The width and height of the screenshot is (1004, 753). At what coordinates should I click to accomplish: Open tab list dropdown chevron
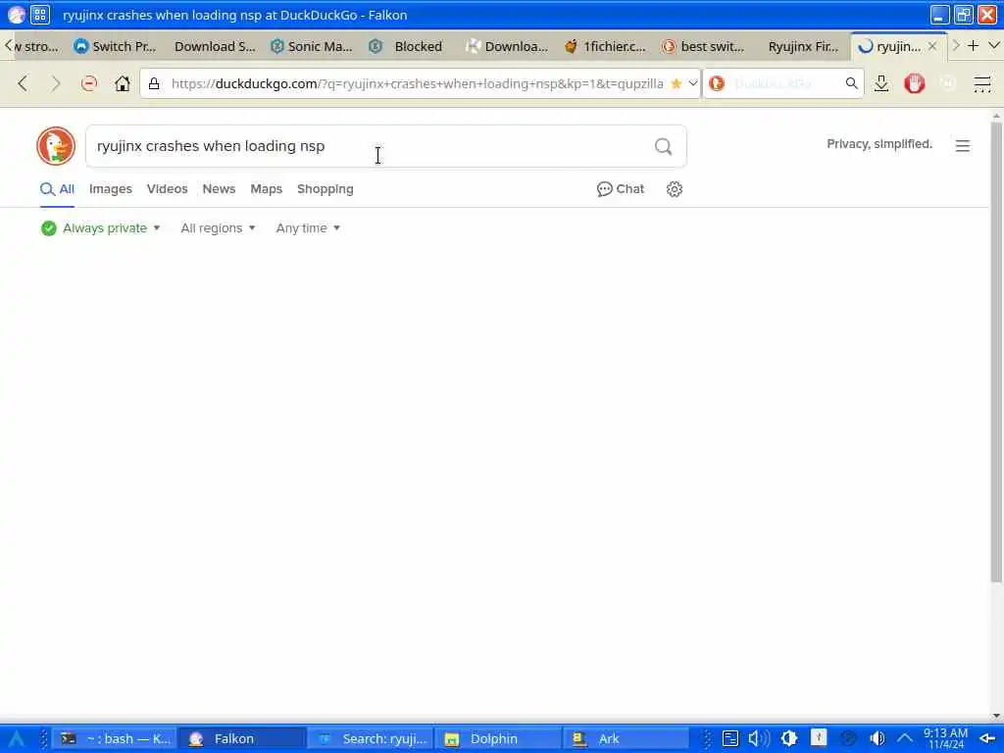click(x=994, y=45)
